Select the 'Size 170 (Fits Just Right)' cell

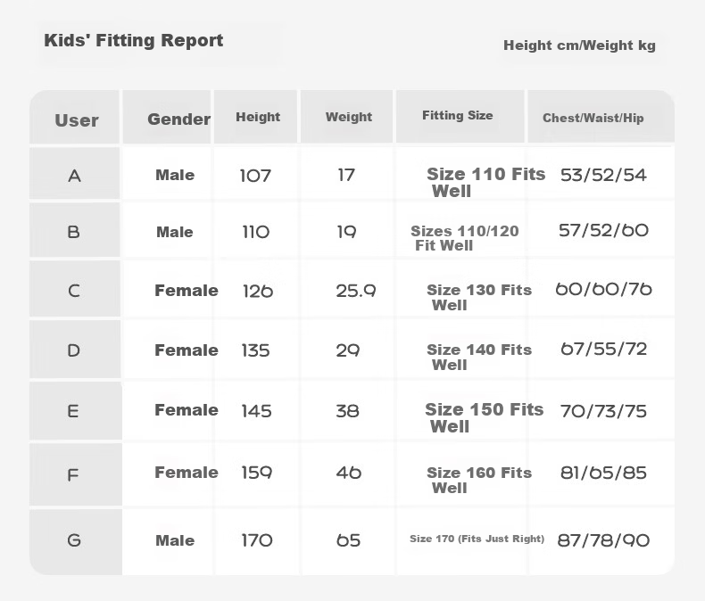pos(477,539)
